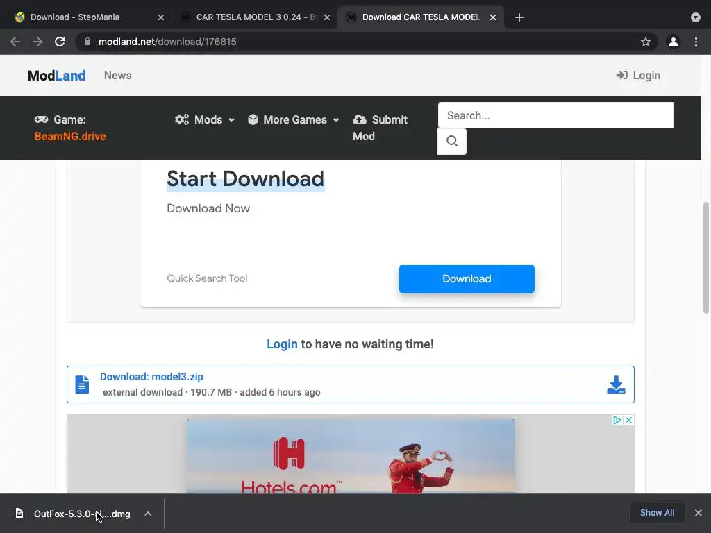
Task: Click the address bar URL
Action: [x=167, y=42]
